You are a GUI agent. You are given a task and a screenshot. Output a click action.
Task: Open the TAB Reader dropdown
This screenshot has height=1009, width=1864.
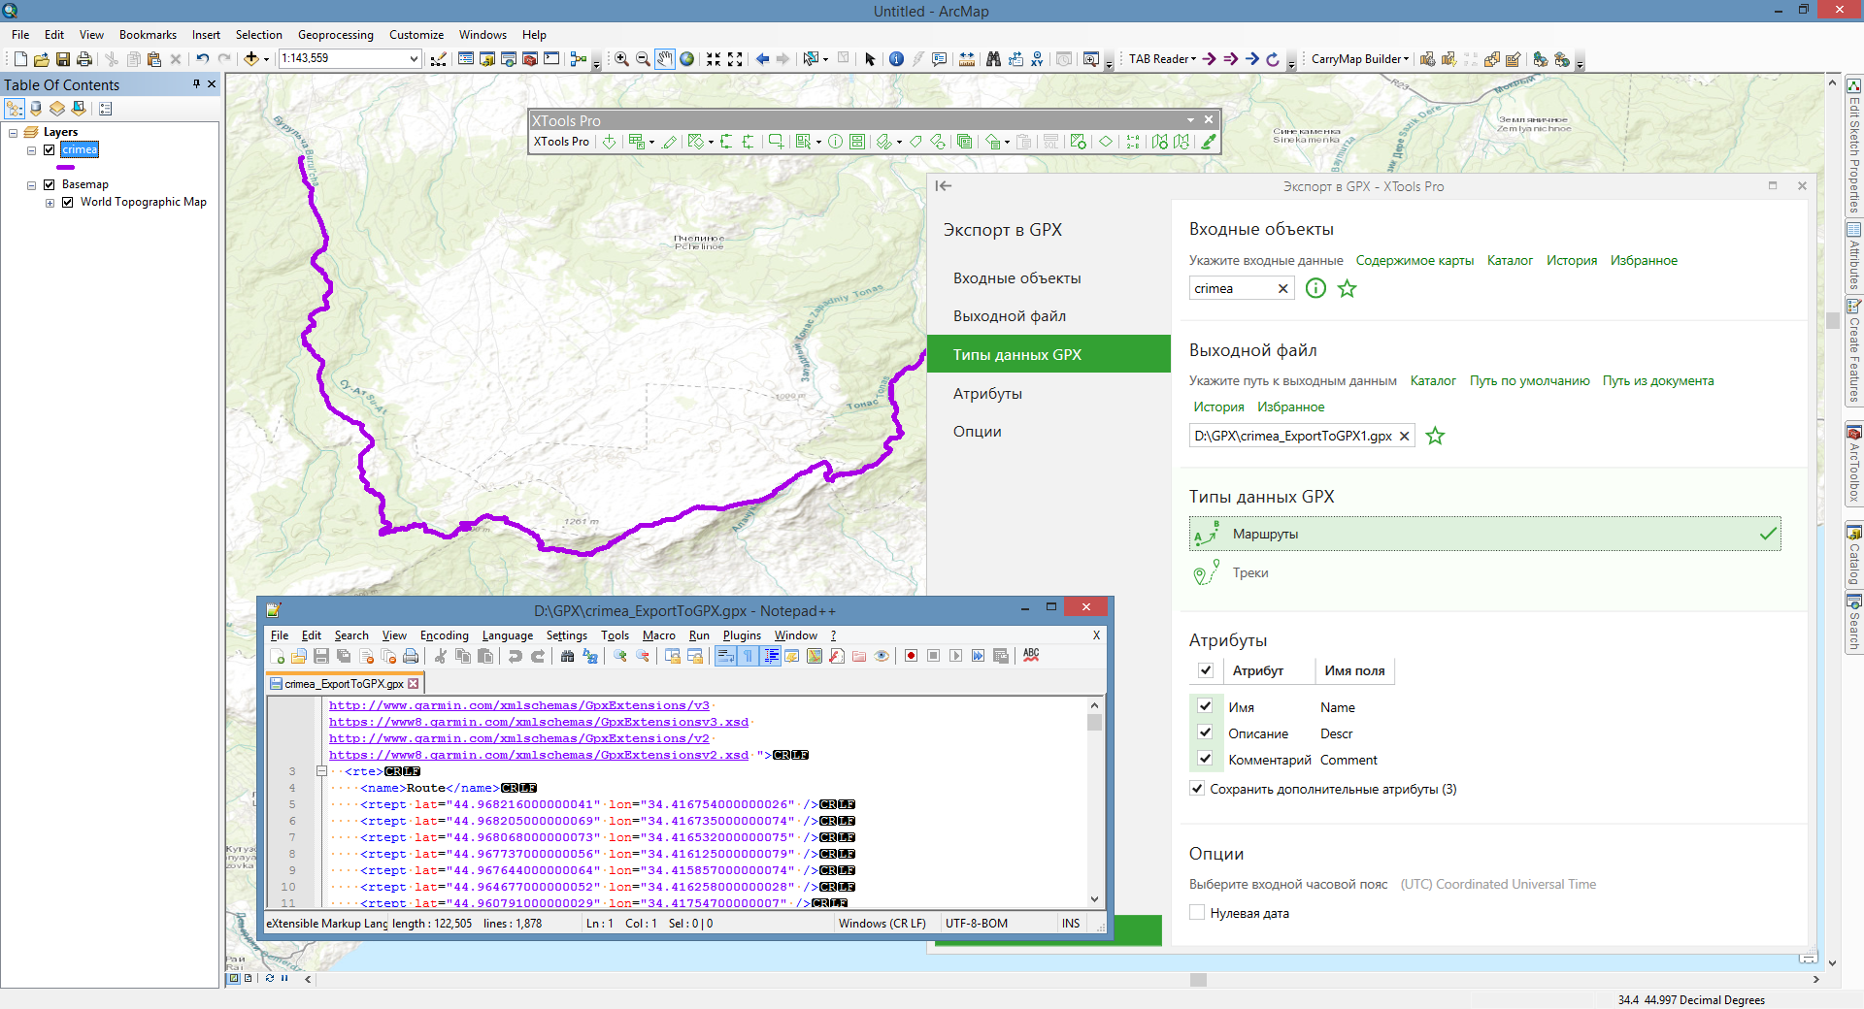[x=1162, y=59]
